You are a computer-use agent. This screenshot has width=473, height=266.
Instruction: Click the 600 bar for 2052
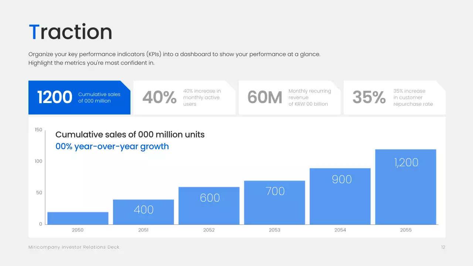pyautogui.click(x=209, y=205)
